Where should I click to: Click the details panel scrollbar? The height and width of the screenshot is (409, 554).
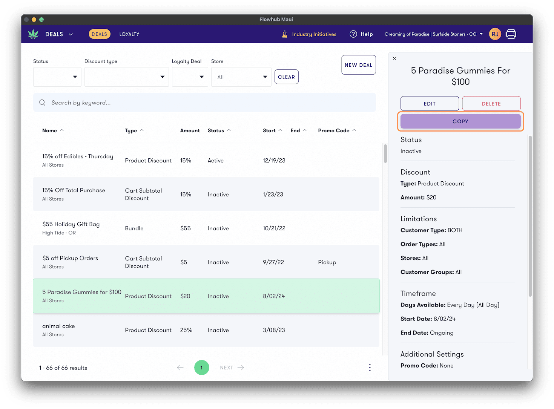click(530, 216)
